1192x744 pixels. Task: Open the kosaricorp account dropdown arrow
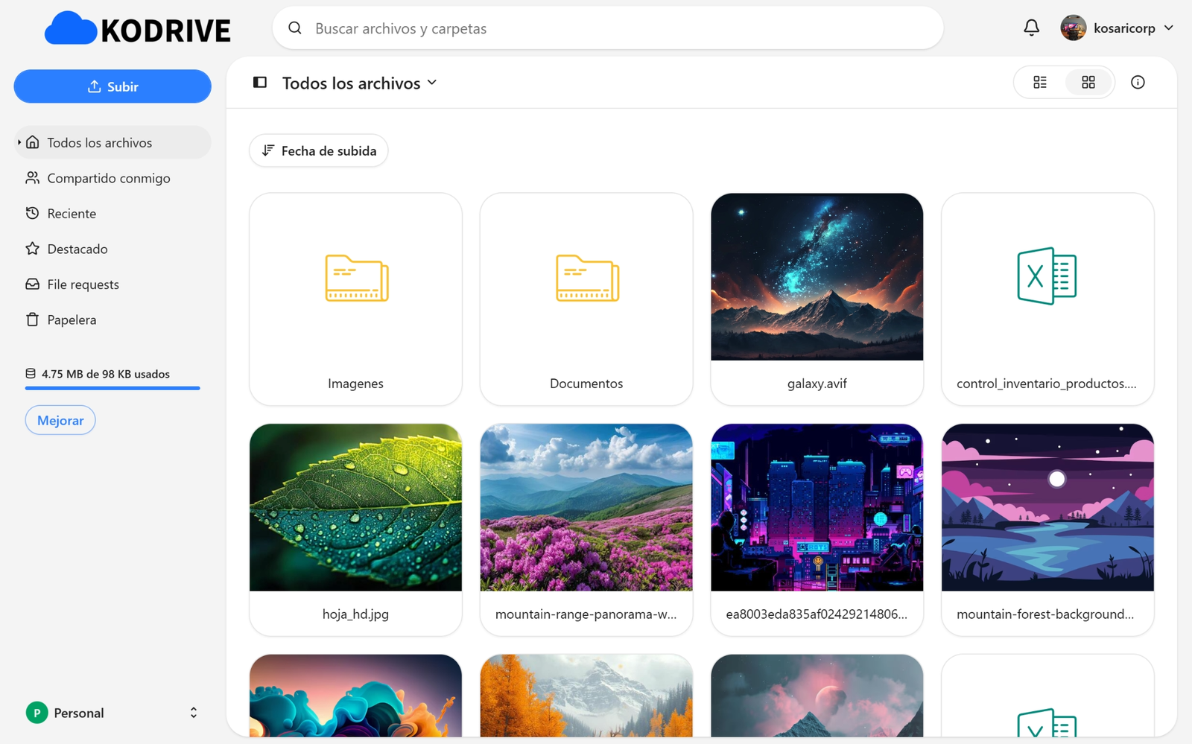tap(1169, 28)
